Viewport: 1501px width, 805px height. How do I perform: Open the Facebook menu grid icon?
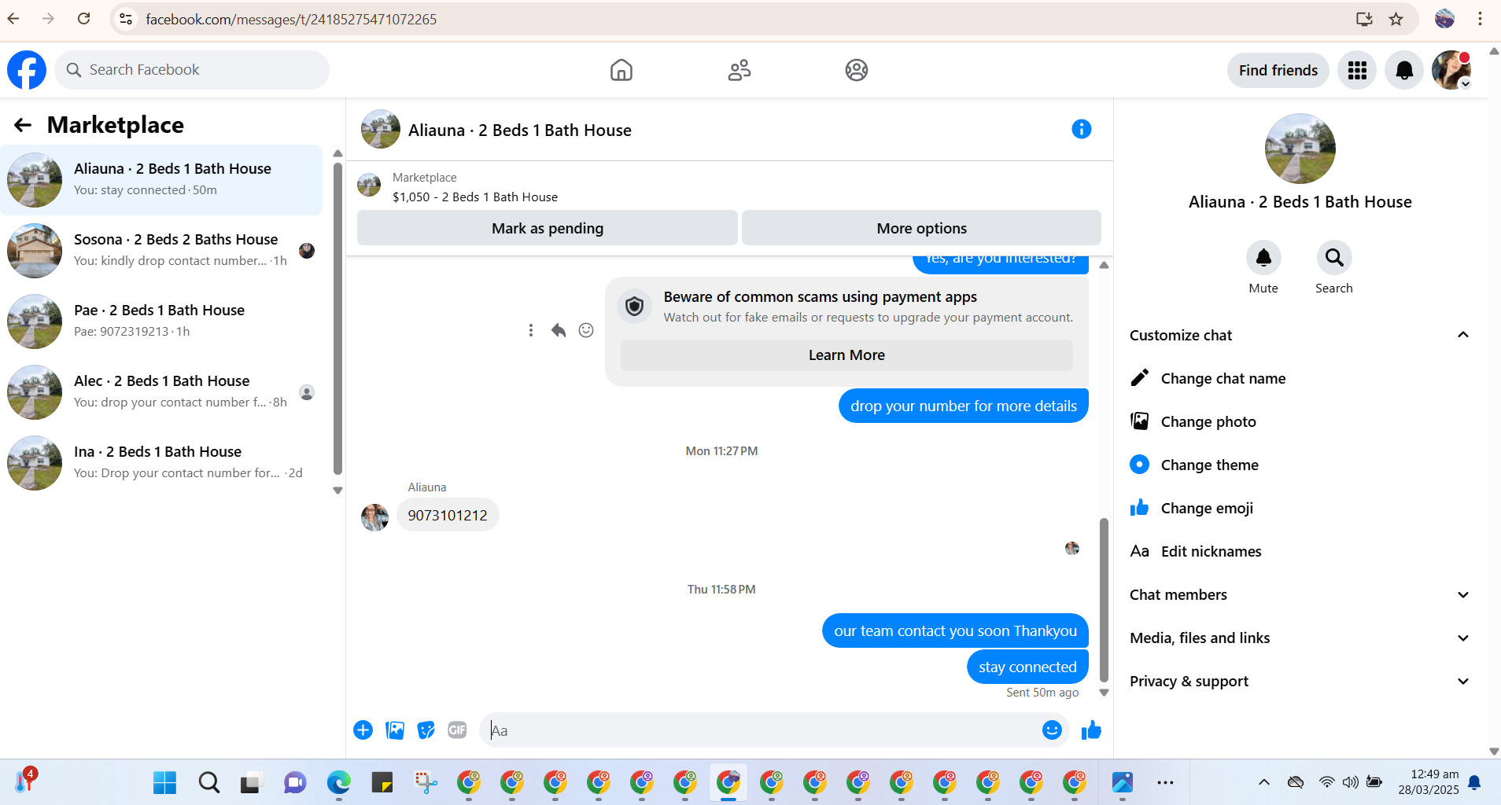tap(1357, 70)
